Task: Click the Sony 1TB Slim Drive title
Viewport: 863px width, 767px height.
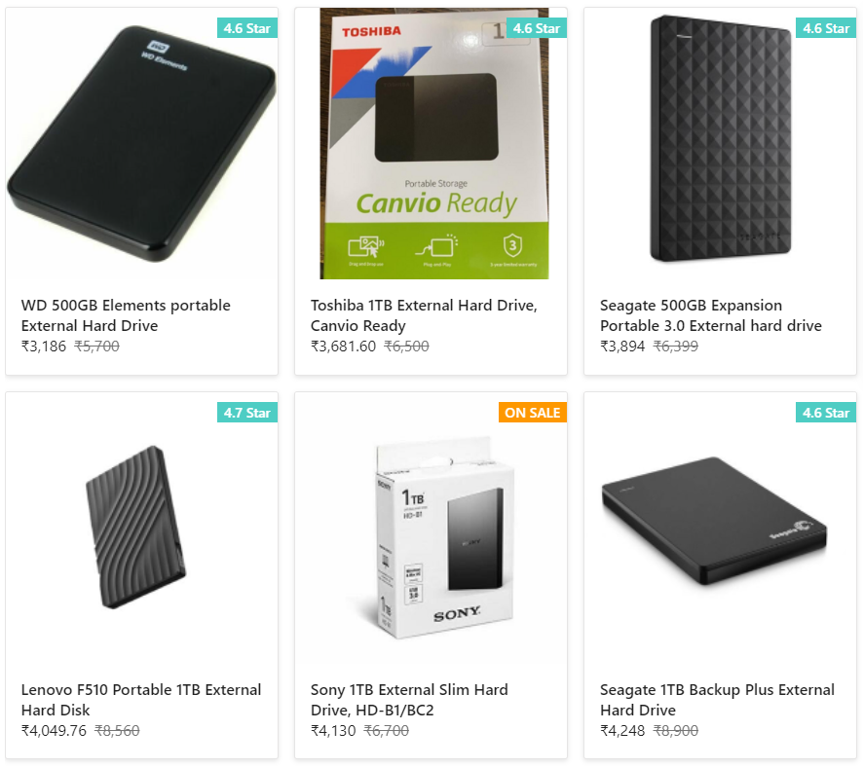Action: pos(409,699)
